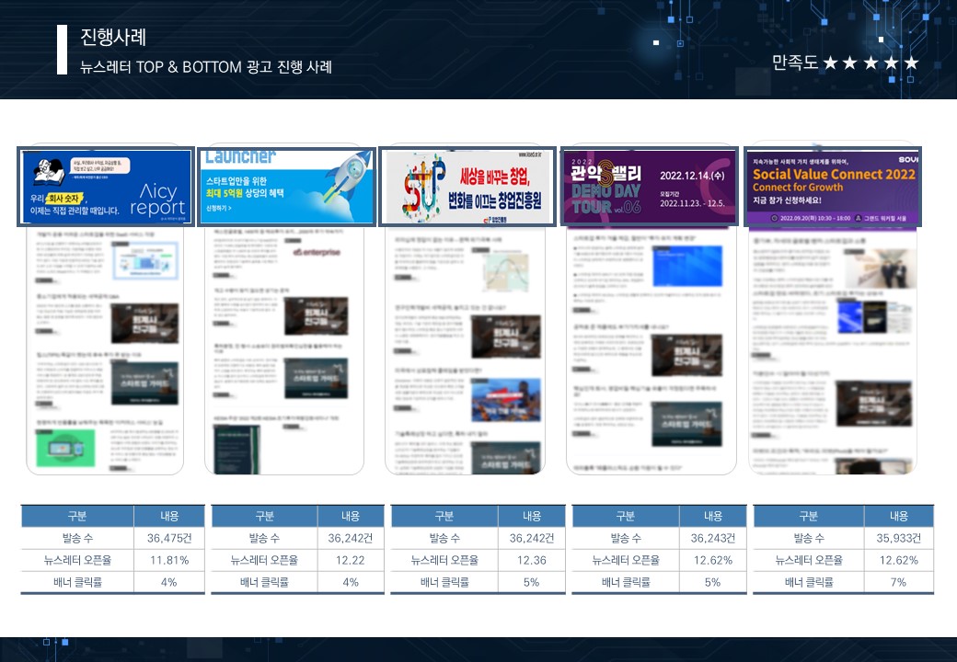Click the 35,933건 발송 수 value
957x662 pixels.
(x=898, y=538)
